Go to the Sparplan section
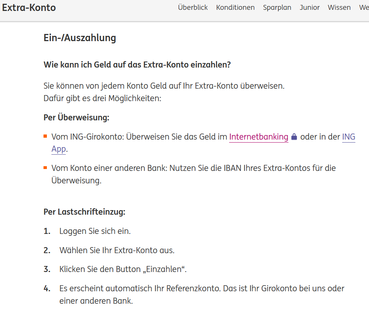Viewport: 369px width, 312px height. pyautogui.click(x=277, y=8)
